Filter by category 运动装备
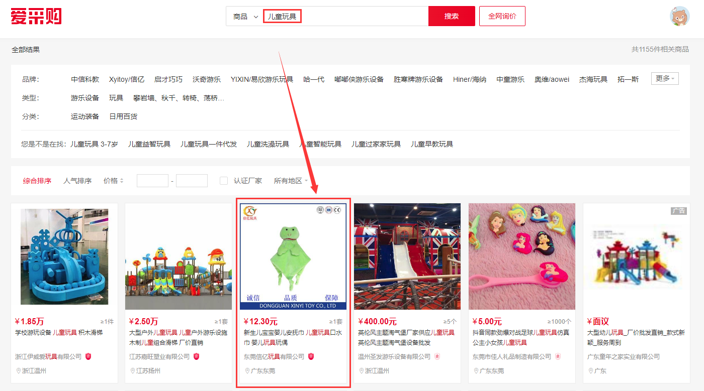 pyautogui.click(x=85, y=116)
